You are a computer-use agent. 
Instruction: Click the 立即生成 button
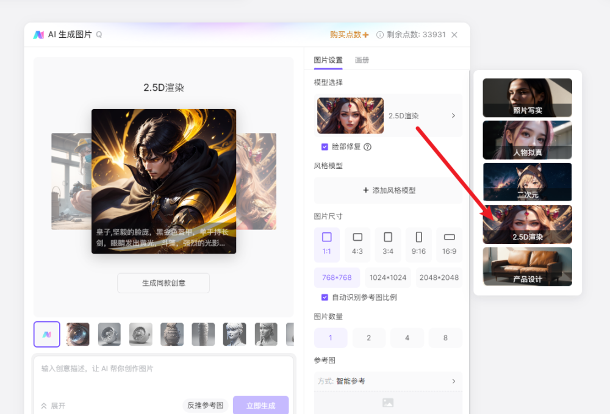(x=260, y=405)
